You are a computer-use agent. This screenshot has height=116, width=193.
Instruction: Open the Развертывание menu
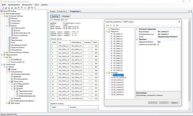click(14, 5)
